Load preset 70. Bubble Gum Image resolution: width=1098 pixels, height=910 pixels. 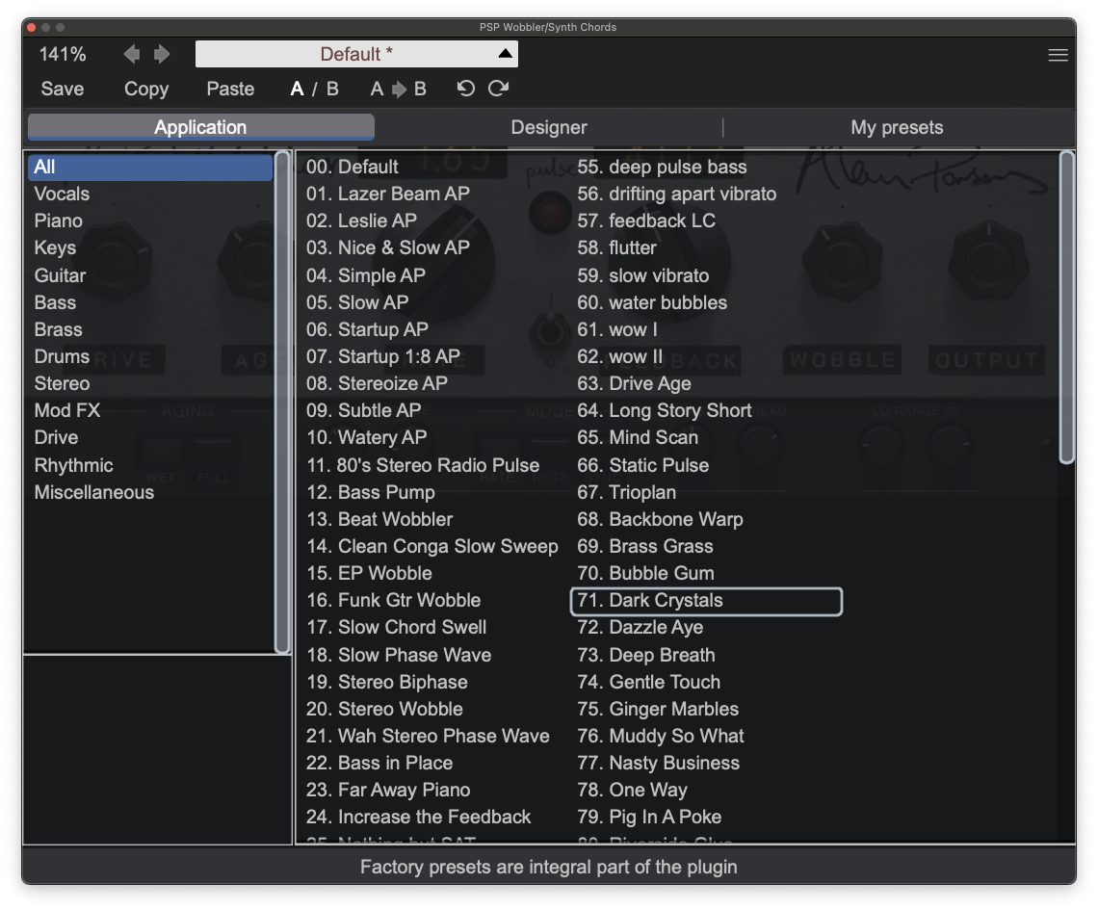click(645, 573)
